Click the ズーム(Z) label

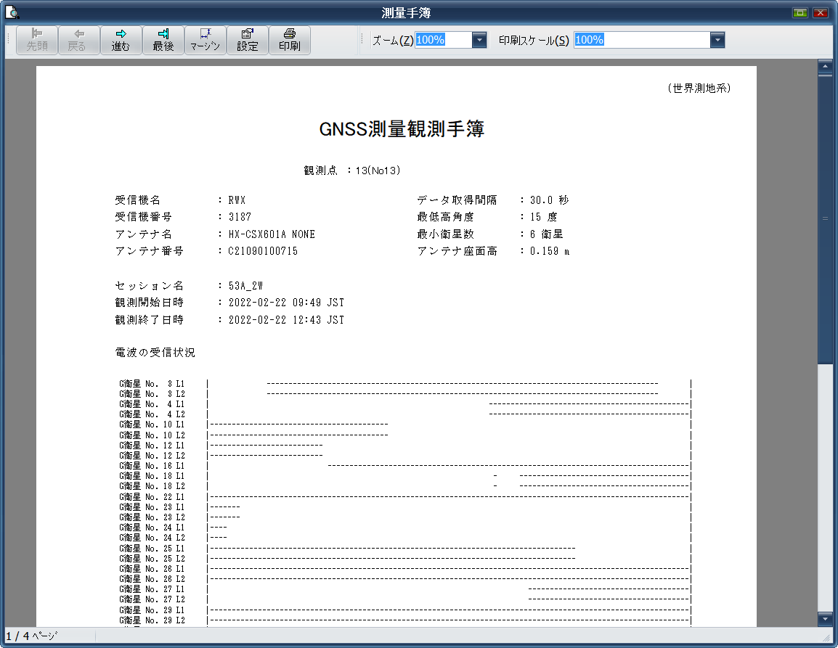(393, 40)
